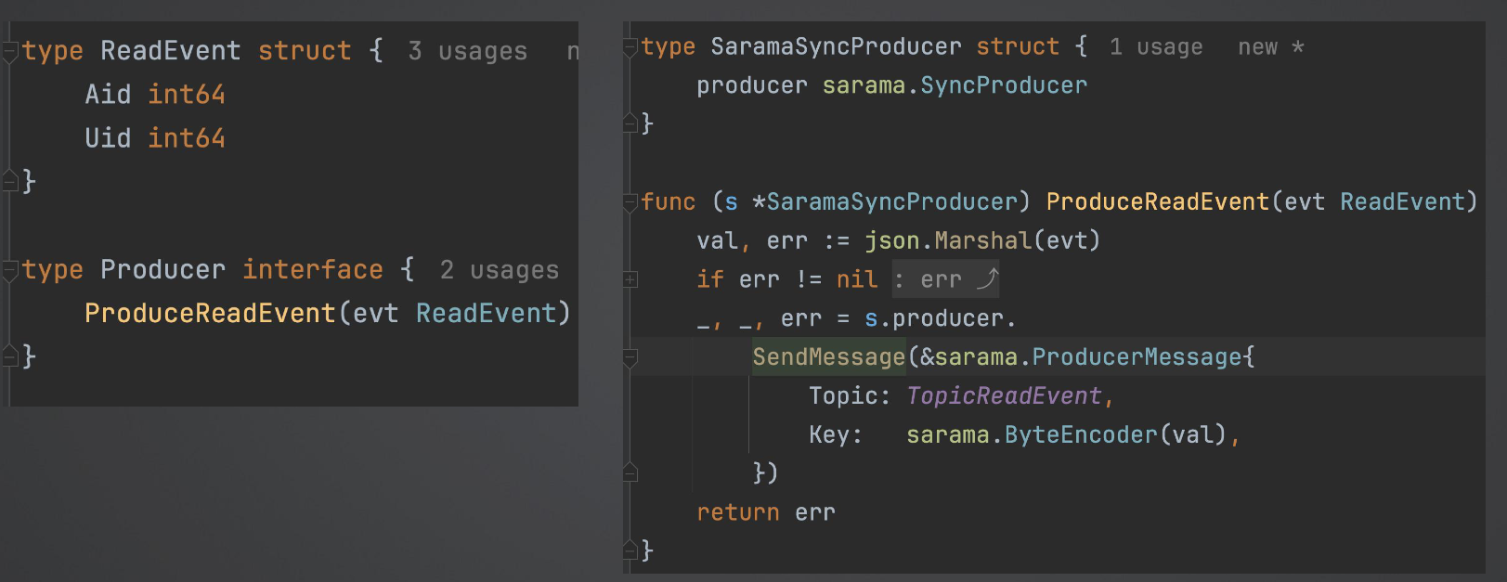Open the '1 usage' hint for SaramaSyncProducer
The height and width of the screenshot is (582, 1507).
point(1156,47)
